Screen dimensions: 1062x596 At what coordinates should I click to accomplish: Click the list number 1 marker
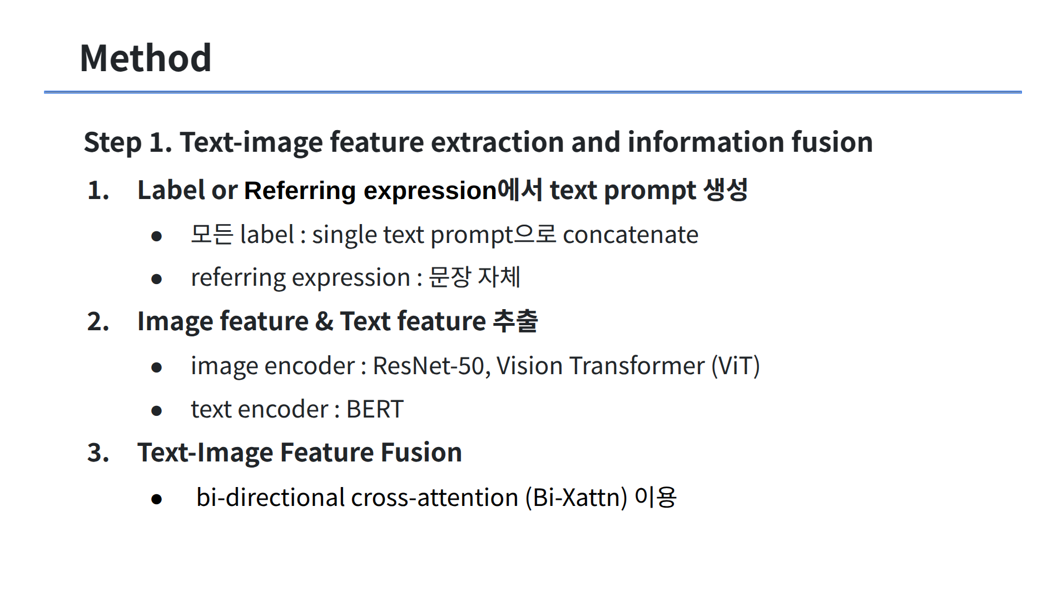[x=98, y=191]
